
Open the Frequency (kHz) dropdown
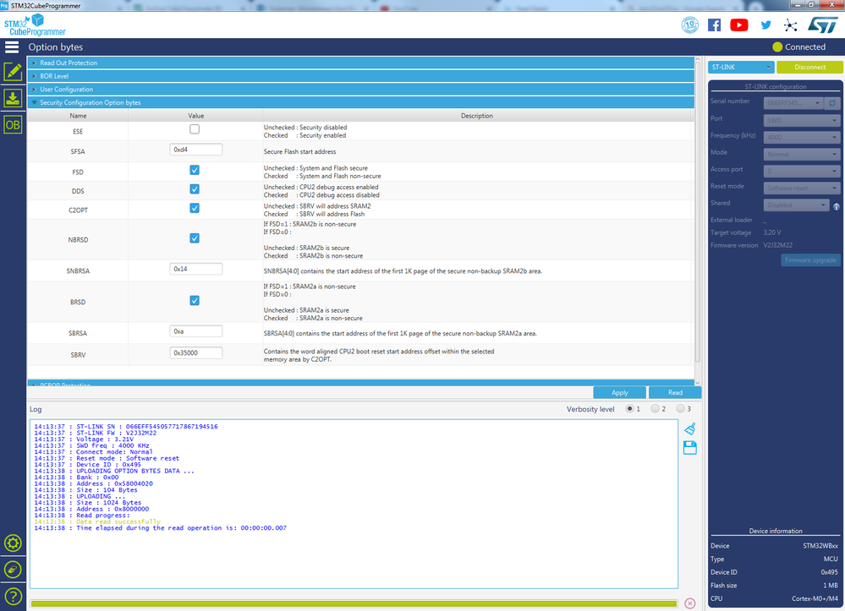801,137
